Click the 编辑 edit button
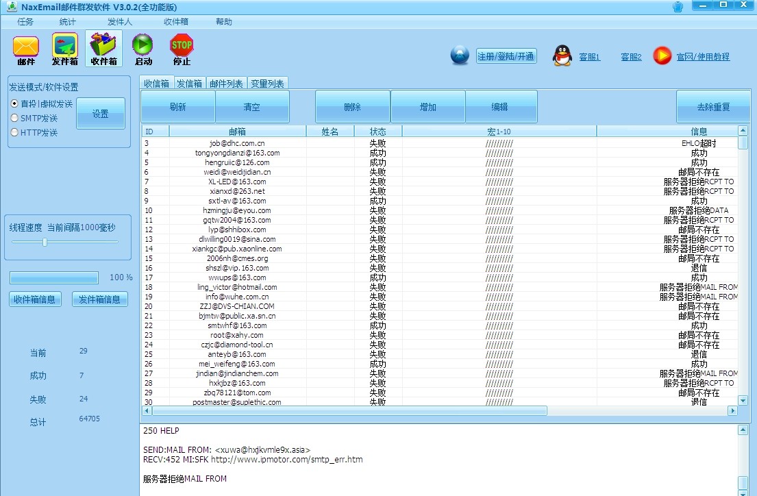Image resolution: width=757 pixels, height=496 pixels. 500,107
